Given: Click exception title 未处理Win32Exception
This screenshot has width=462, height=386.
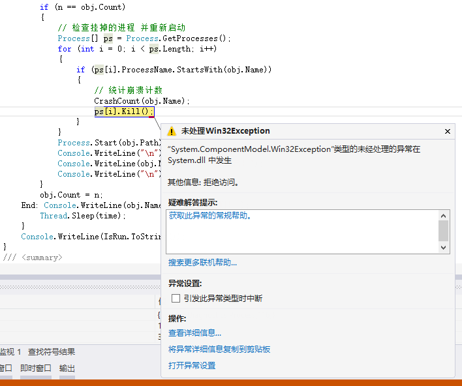Looking at the screenshot, I should coord(225,130).
